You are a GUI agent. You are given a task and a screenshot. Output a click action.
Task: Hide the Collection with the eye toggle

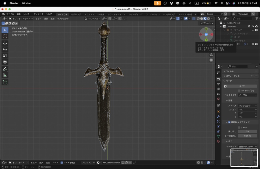coord(253,26)
